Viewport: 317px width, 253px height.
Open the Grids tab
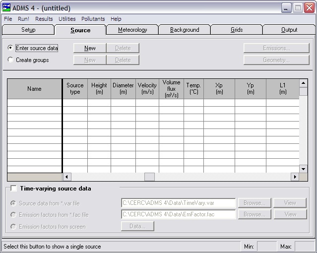click(237, 30)
